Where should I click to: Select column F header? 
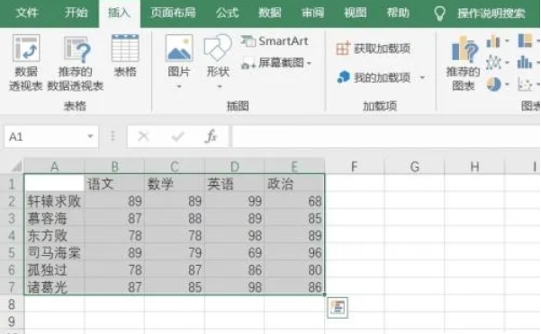[x=355, y=167]
